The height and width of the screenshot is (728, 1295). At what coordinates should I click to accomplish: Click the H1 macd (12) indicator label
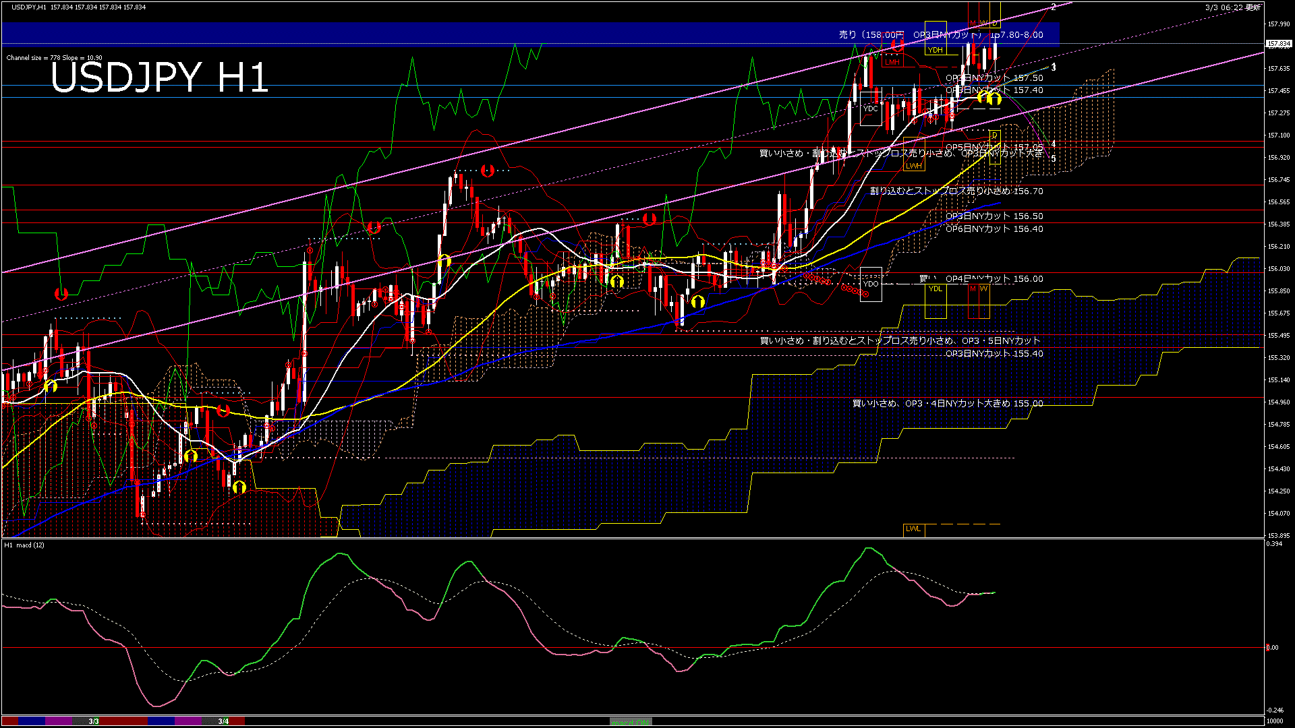(24, 545)
